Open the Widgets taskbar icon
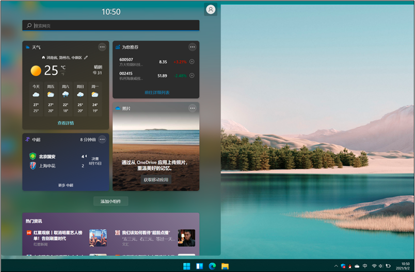Viewport: 415px width, 272px height. [x=199, y=266]
